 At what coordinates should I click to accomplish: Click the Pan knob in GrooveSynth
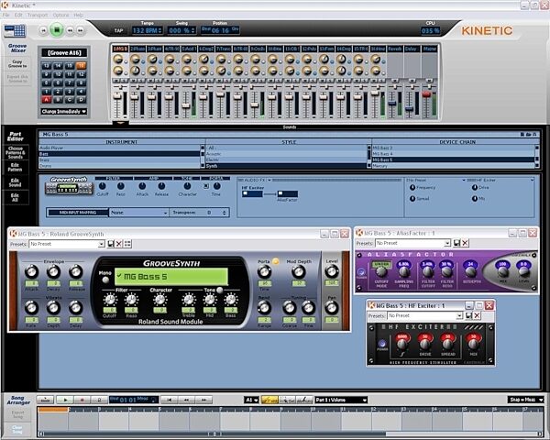[332, 308]
